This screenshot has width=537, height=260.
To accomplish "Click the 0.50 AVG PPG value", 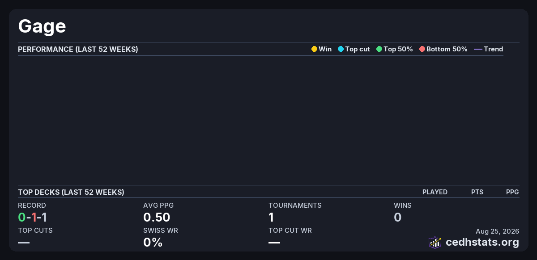I will pos(157,218).
